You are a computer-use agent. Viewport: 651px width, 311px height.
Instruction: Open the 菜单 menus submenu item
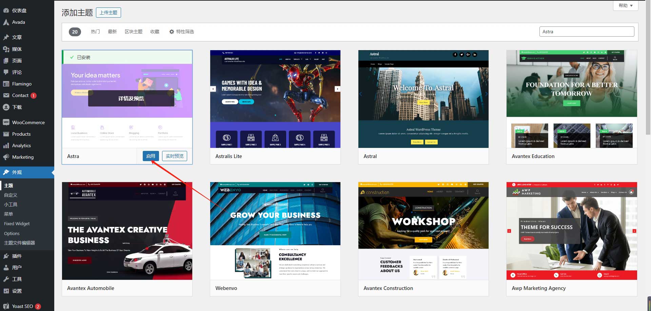[8, 214]
